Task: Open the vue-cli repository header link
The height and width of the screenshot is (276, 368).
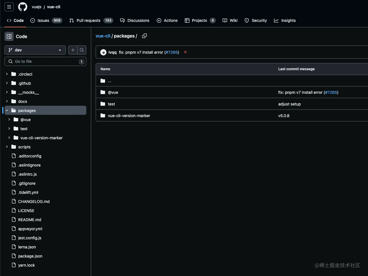Action: tap(54, 7)
